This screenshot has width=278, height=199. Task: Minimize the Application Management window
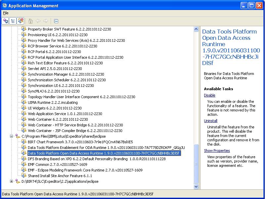point(244,6)
